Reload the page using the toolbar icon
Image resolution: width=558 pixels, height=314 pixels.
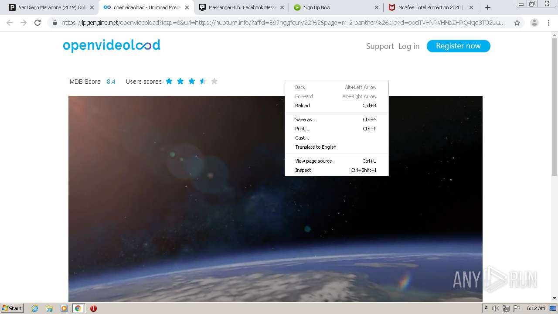(37, 23)
